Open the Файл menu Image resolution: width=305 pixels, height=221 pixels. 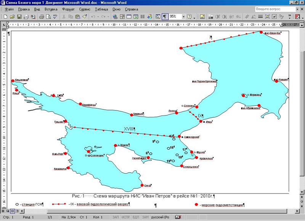click(10, 9)
